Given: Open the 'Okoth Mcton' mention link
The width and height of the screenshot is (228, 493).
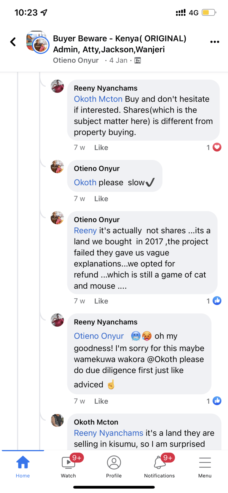Looking at the screenshot, I should click(98, 99).
